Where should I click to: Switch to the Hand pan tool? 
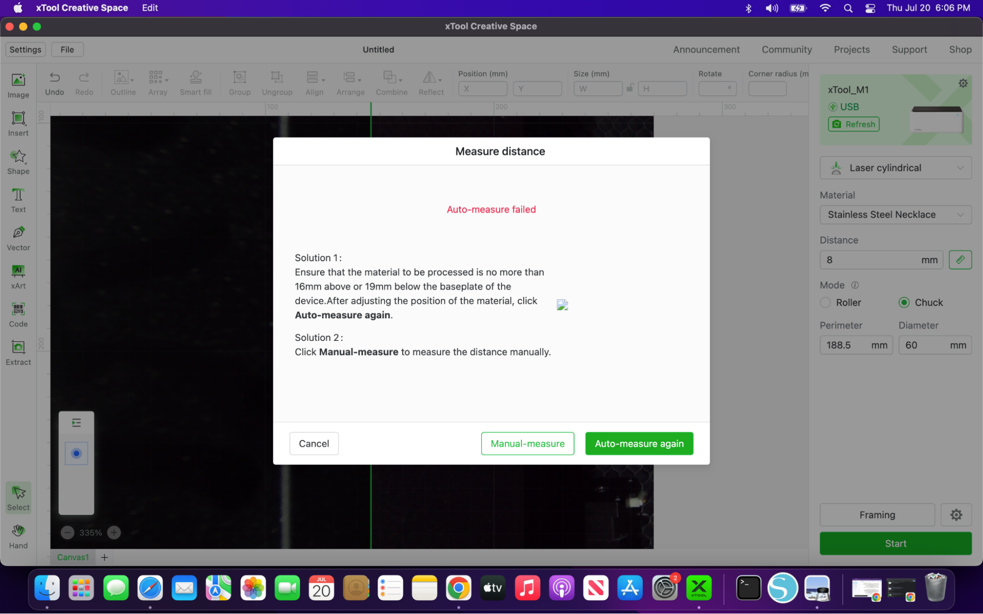pyautogui.click(x=18, y=536)
